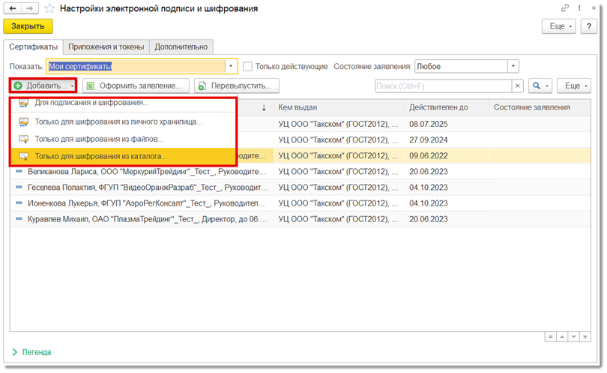
Task: Add window to favorites with star icon
Action: tap(50, 9)
